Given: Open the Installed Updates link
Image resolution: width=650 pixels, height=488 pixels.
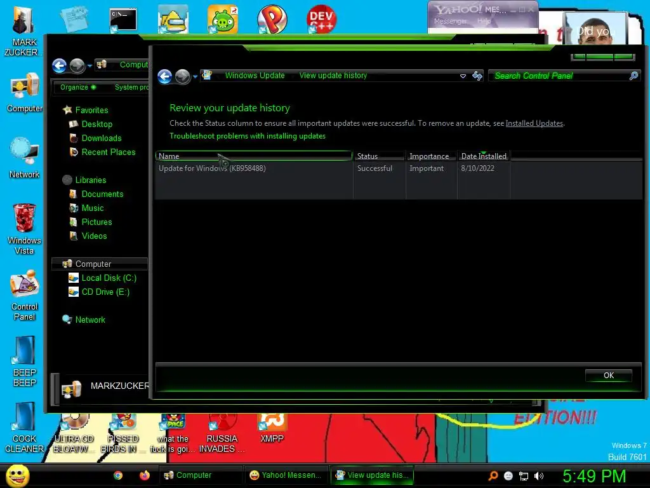Looking at the screenshot, I should click(534, 123).
